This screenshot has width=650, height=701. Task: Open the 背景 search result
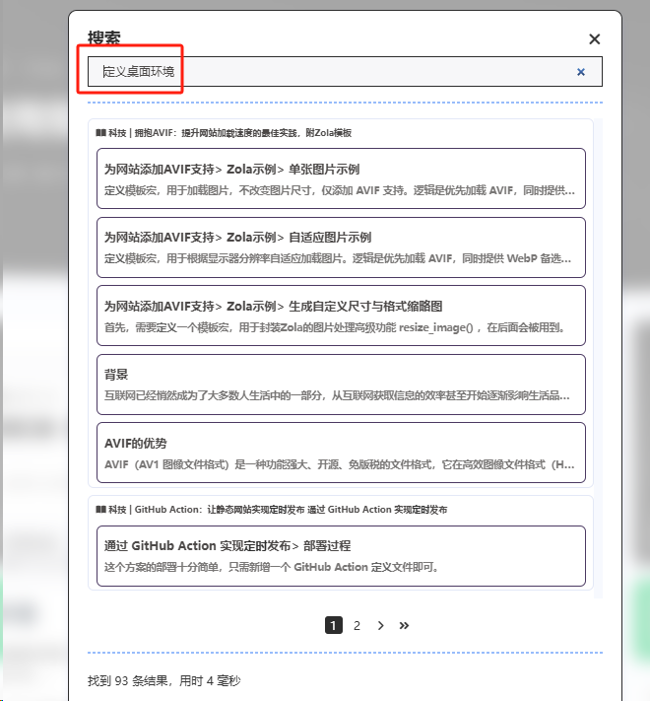point(341,384)
